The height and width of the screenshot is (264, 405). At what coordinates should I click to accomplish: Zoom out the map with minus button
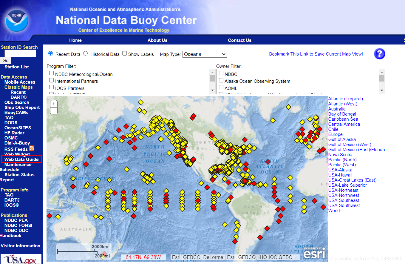click(x=54, y=111)
